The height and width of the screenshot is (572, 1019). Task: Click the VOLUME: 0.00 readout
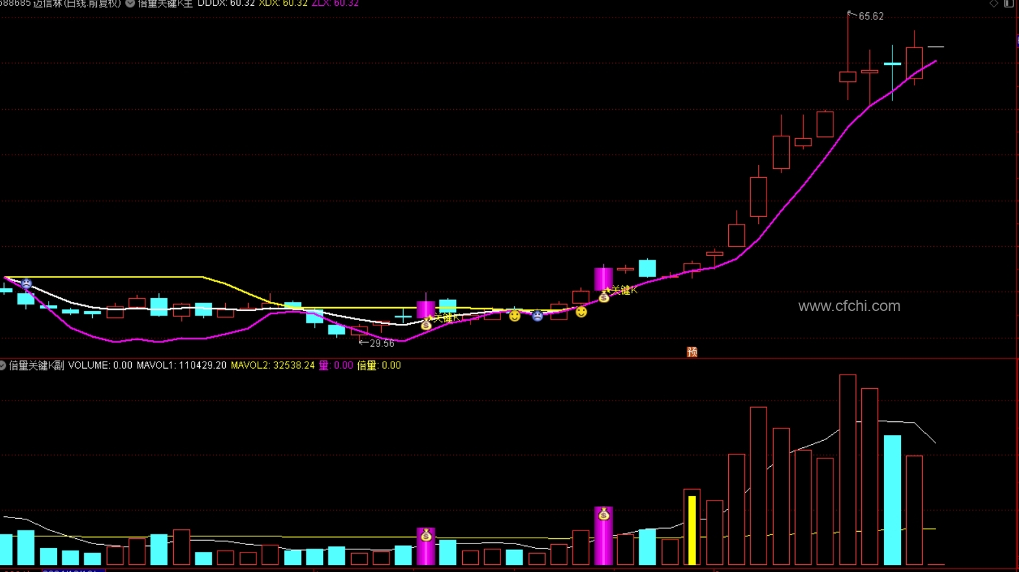pyautogui.click(x=100, y=366)
